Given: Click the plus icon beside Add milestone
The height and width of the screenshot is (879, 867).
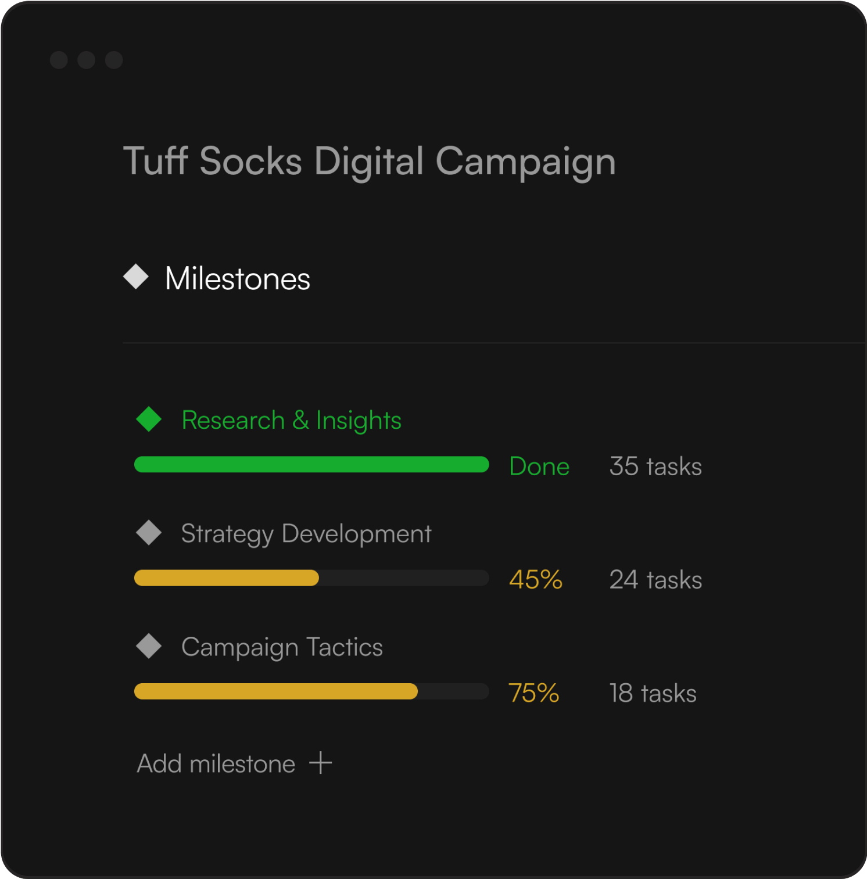Looking at the screenshot, I should 320,763.
